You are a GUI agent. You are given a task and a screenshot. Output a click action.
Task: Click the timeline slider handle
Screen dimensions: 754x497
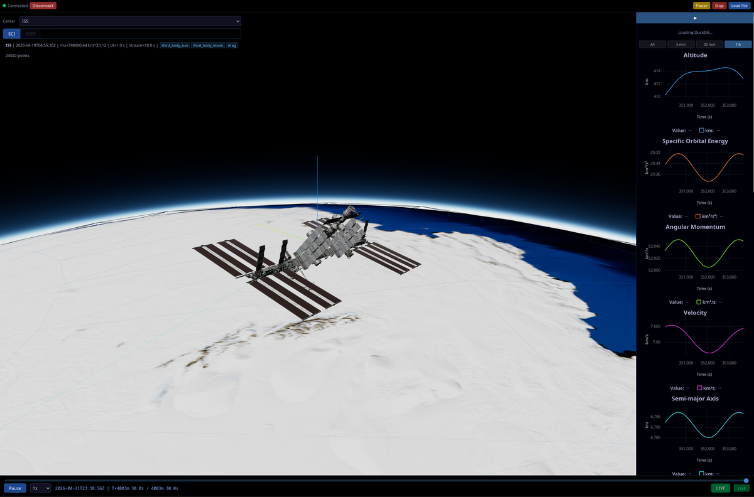[746, 480]
